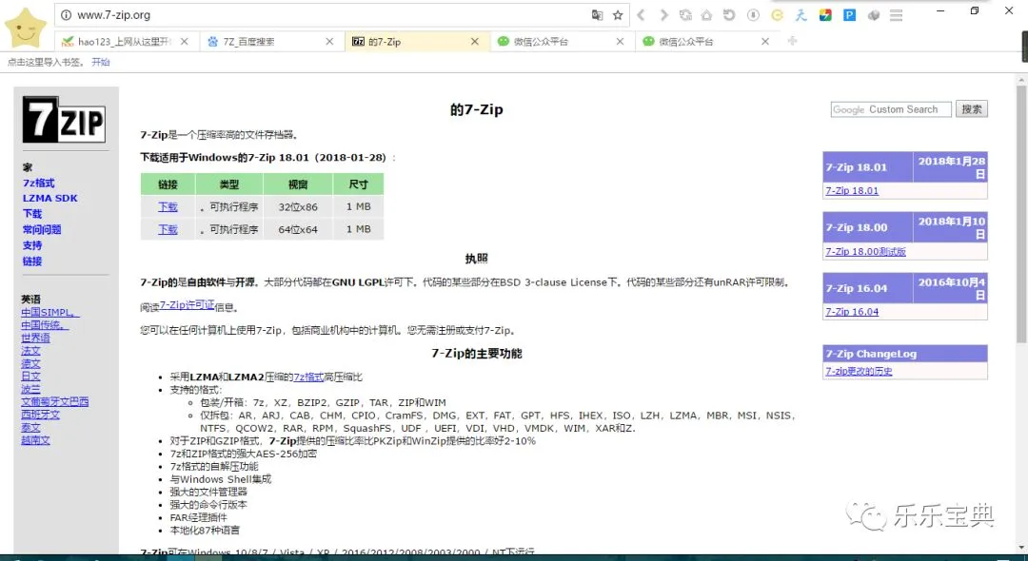Viewport: 1028px width, 561px height.
Task: Click the 64位x64 table cell
Action: pyautogui.click(x=298, y=229)
